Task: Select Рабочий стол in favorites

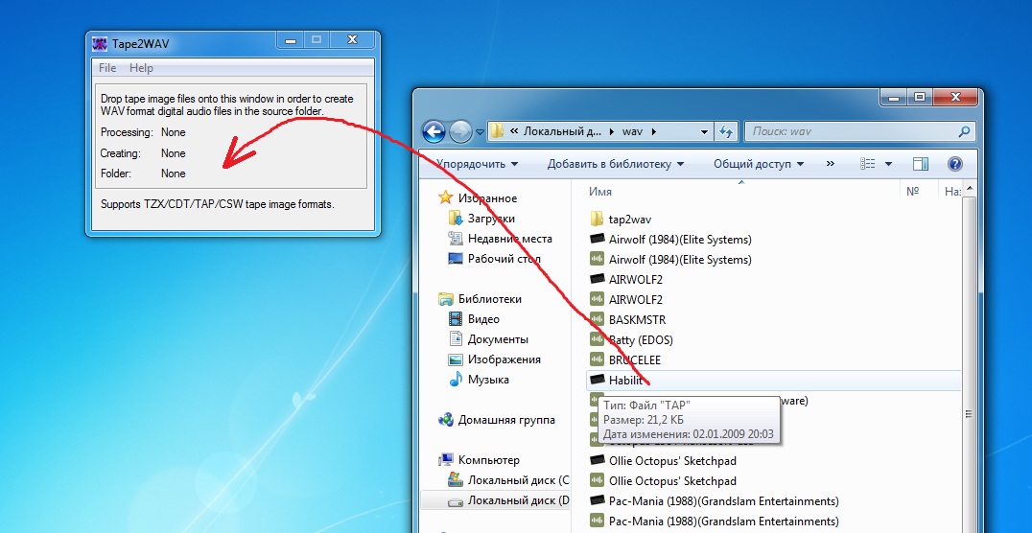Action: (504, 259)
